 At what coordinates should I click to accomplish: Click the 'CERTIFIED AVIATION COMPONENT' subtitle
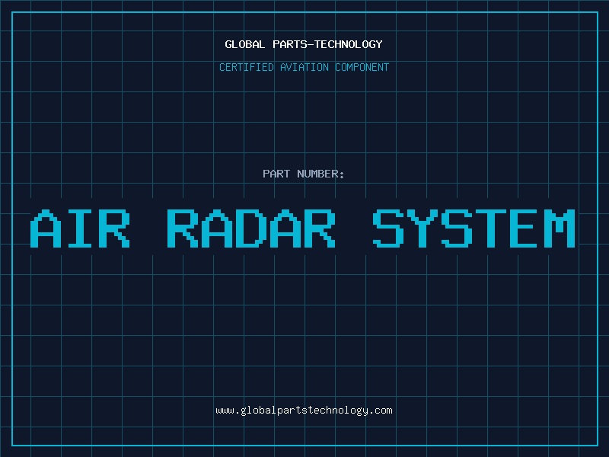click(304, 67)
